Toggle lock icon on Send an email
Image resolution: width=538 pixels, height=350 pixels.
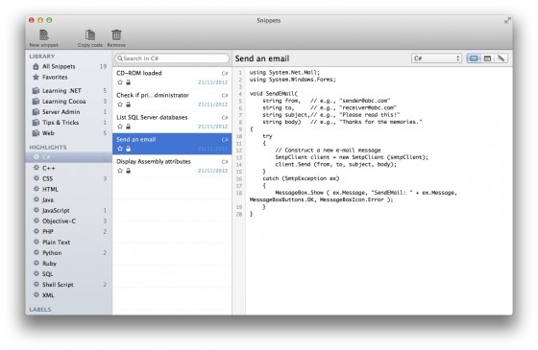(x=128, y=149)
